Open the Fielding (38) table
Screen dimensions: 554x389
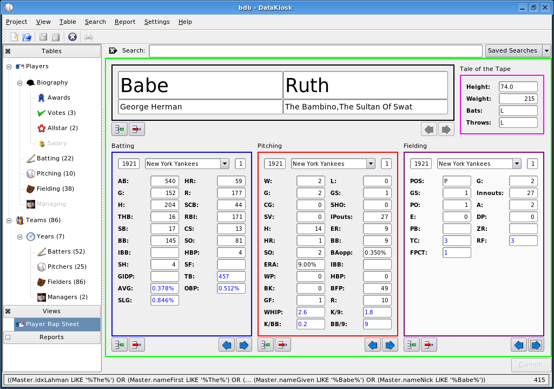(50, 189)
